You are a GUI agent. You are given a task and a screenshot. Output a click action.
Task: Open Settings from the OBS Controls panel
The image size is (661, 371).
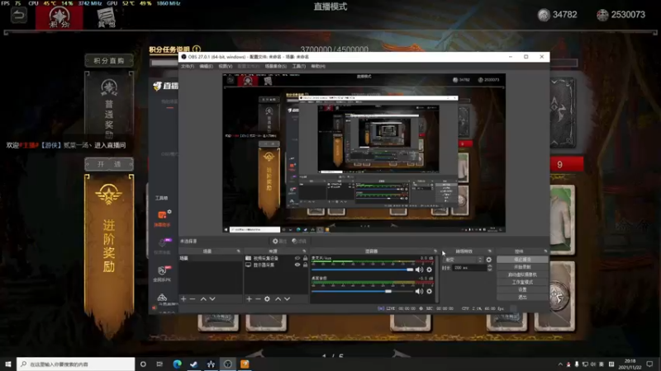click(522, 290)
